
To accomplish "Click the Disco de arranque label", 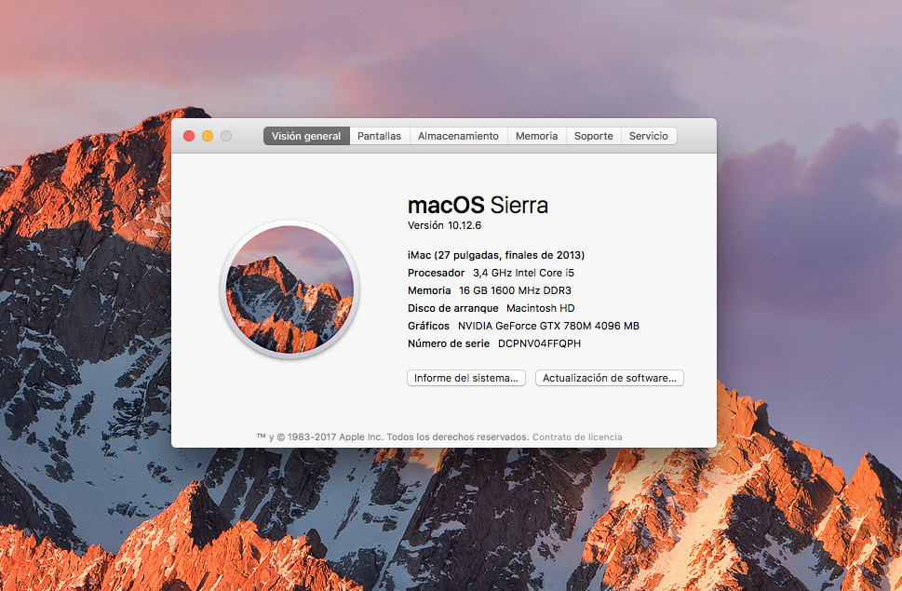I will (x=452, y=308).
